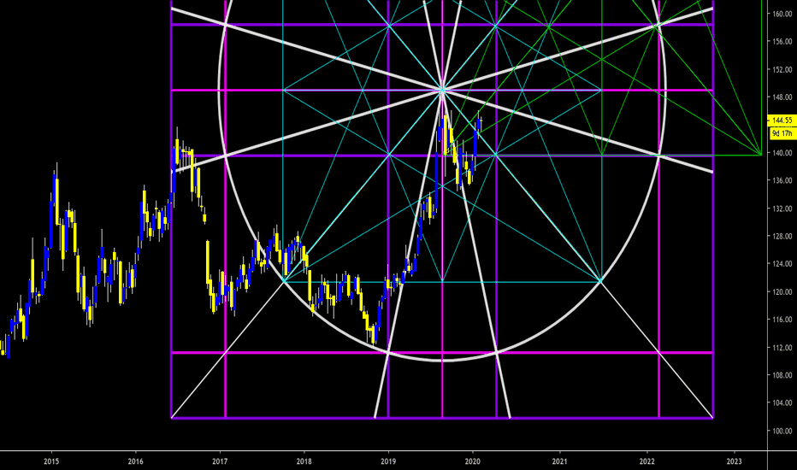Click the 100.00 price axis label
The image size is (797, 470).
click(x=782, y=431)
